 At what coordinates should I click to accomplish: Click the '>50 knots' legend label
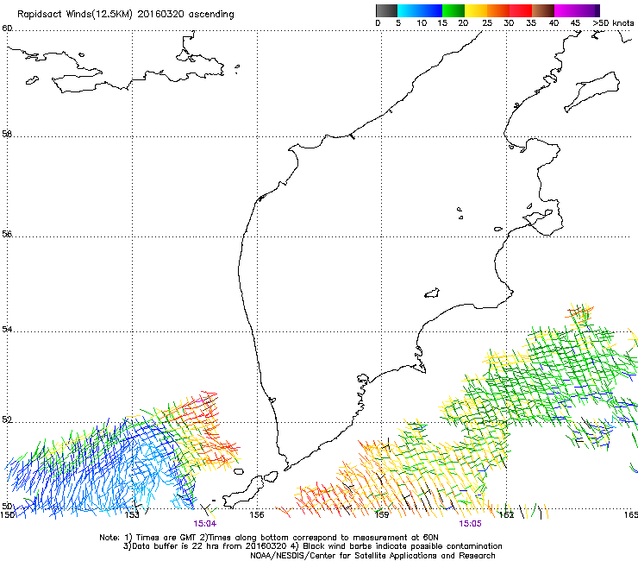click(613, 23)
